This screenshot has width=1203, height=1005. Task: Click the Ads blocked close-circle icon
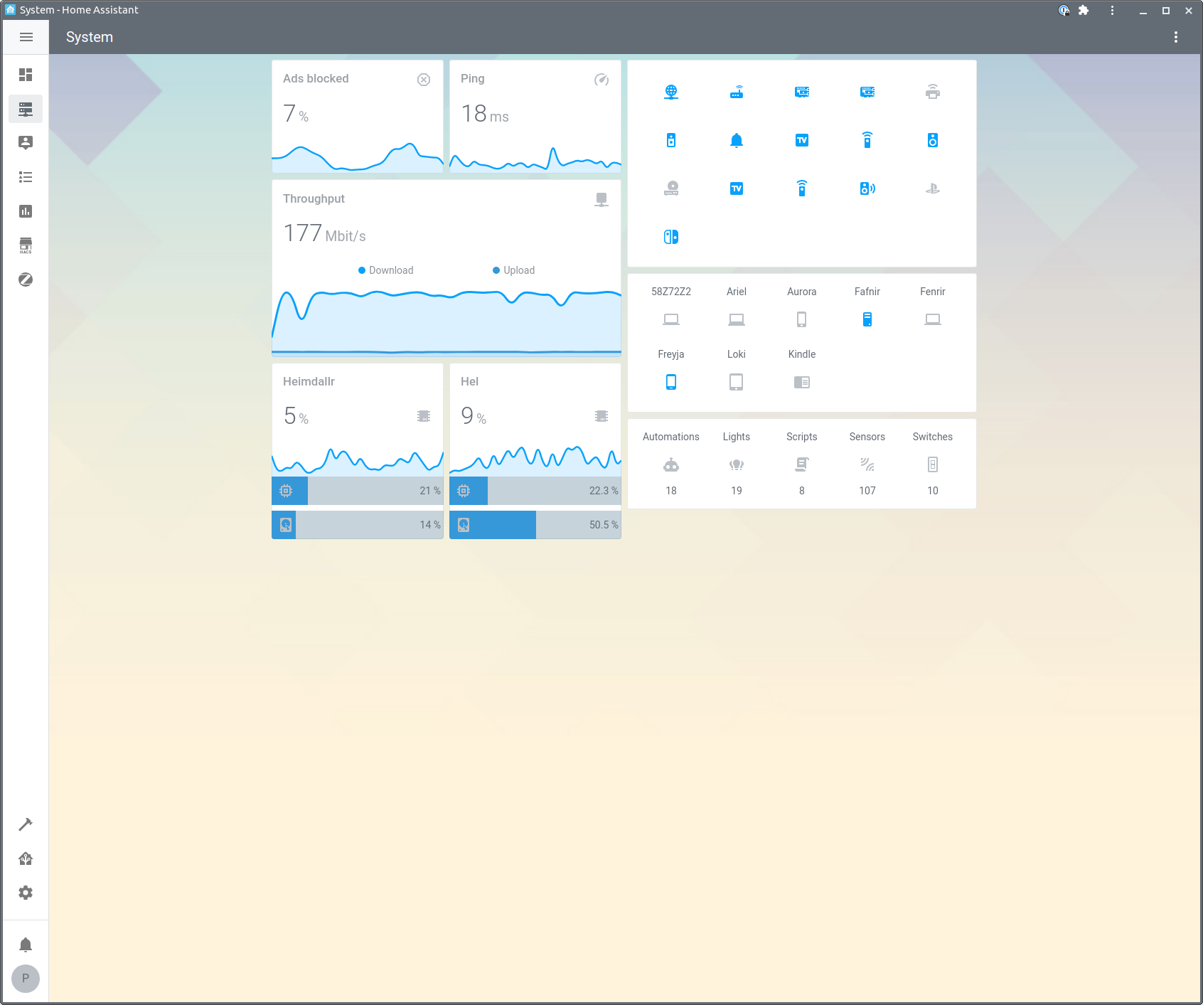(x=424, y=80)
